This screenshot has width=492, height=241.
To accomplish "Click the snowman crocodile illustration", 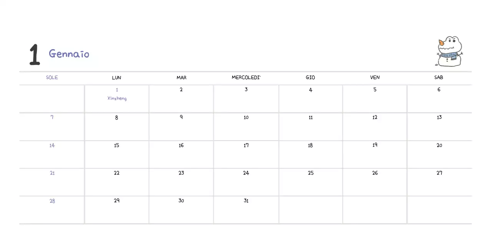I will tap(450, 52).
